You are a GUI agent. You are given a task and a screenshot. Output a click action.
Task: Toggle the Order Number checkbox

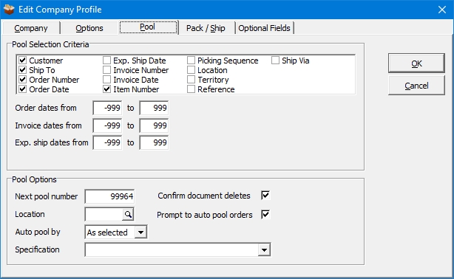click(23, 80)
